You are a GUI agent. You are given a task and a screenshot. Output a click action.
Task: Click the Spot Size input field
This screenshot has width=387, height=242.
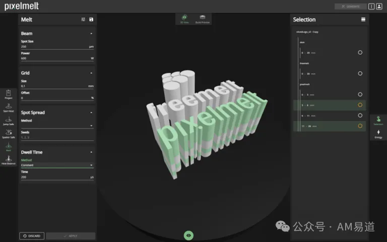point(57,46)
